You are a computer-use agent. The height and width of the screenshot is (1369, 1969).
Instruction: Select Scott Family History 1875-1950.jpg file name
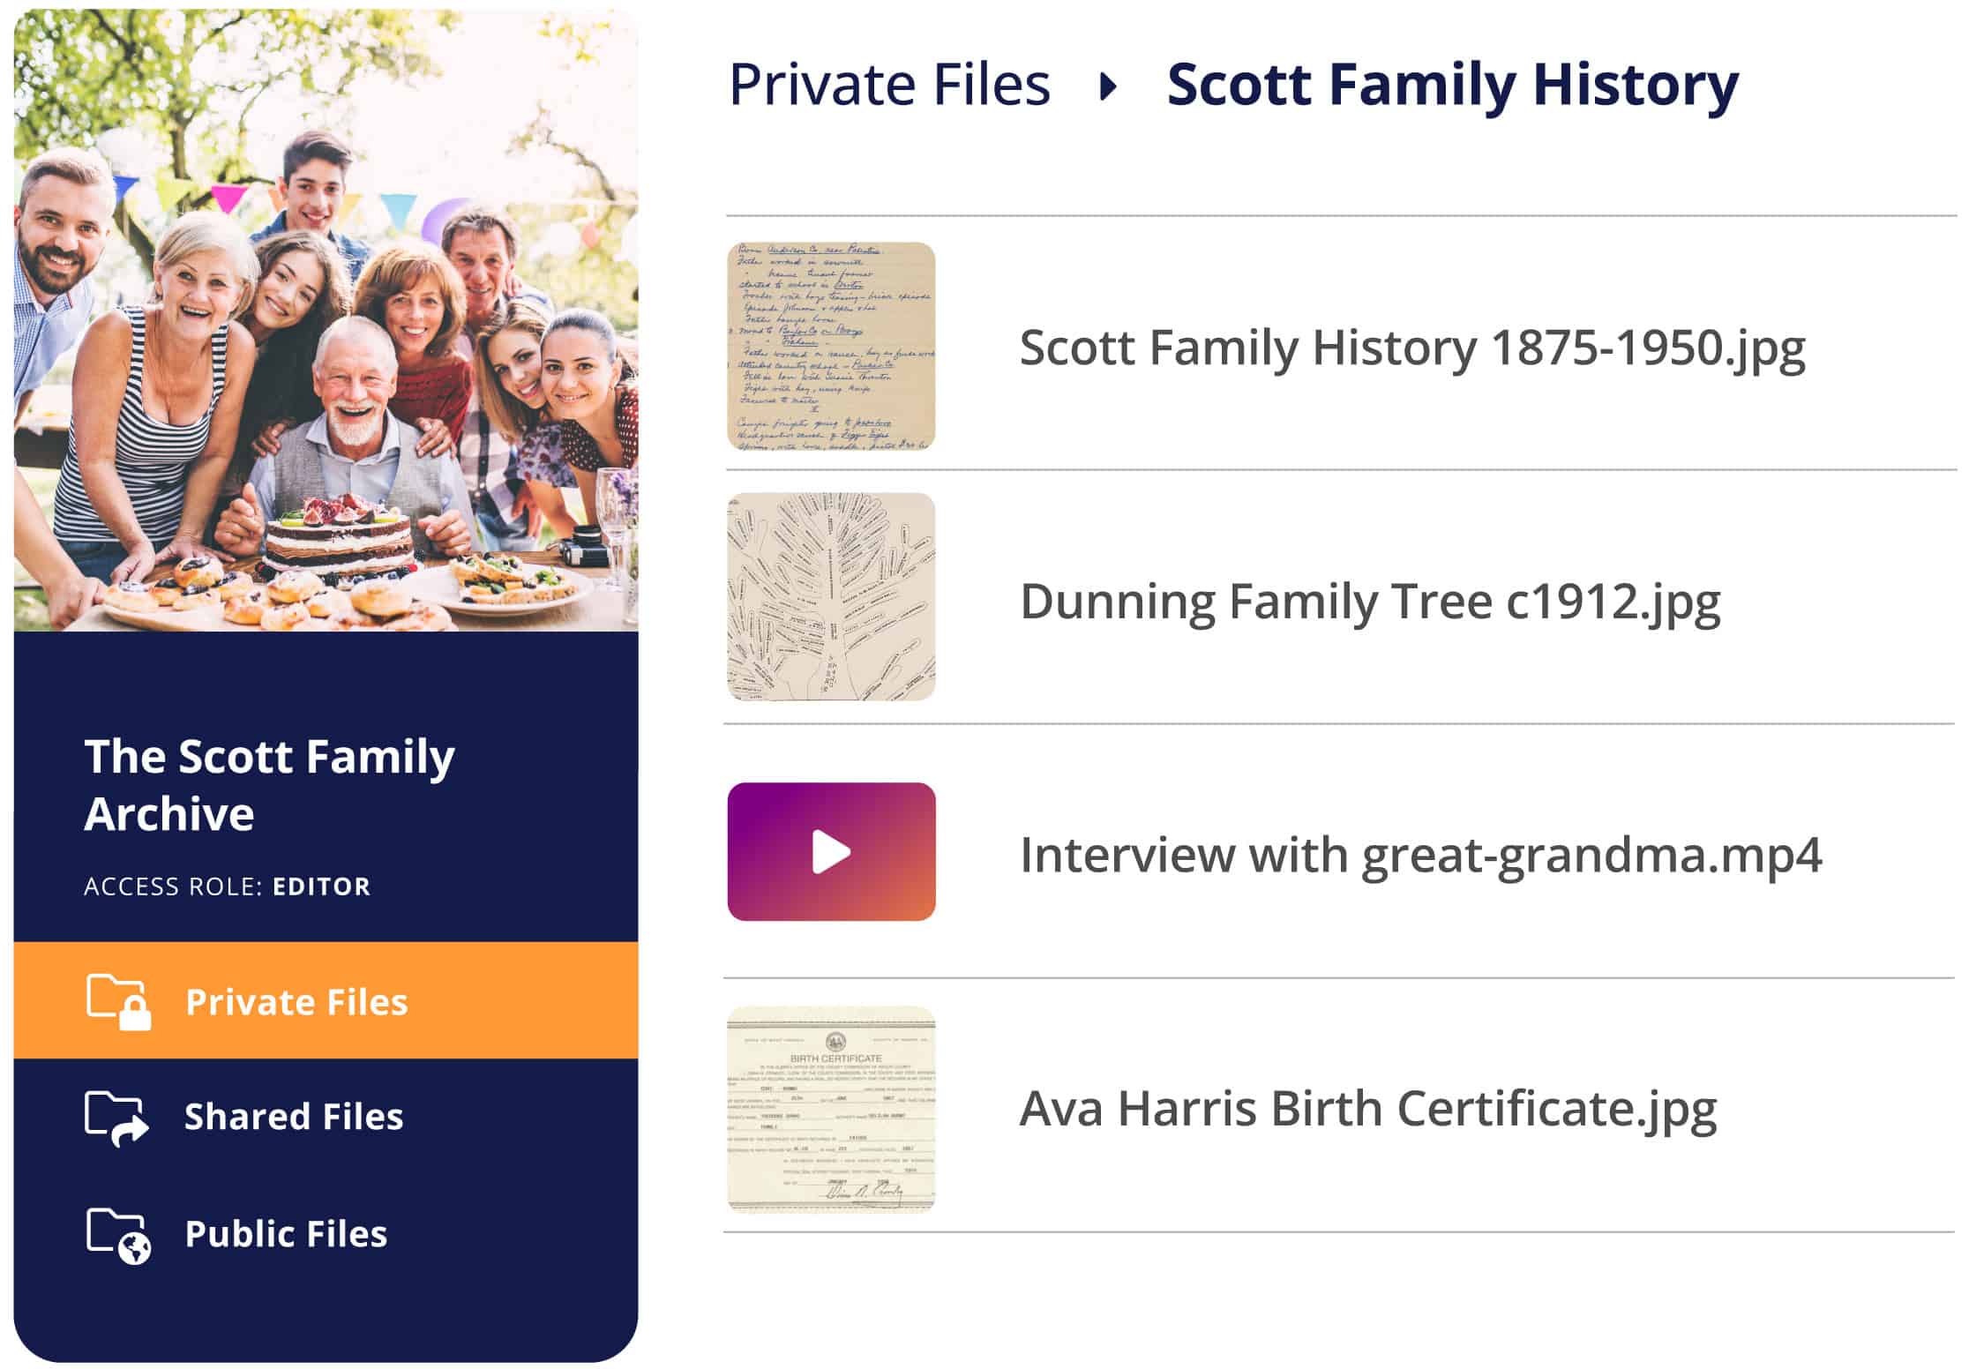(1411, 348)
